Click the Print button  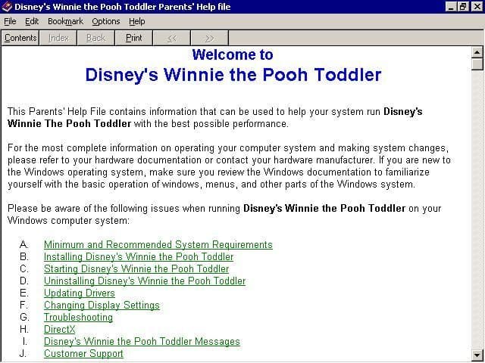[x=133, y=38]
